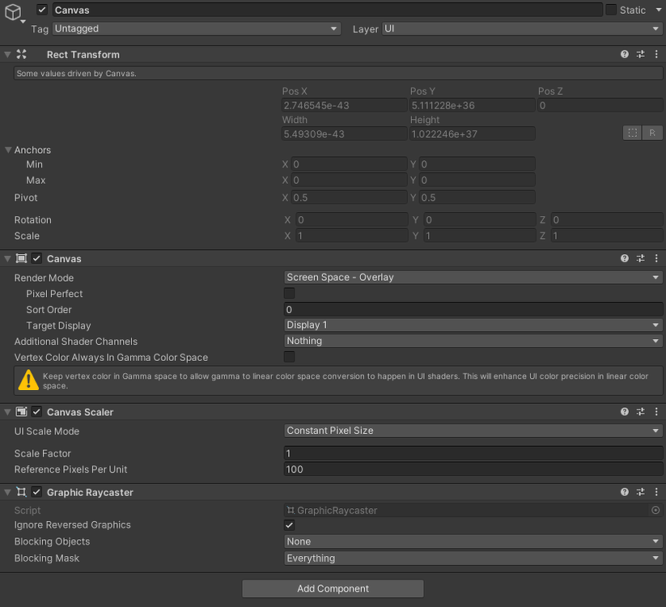This screenshot has height=607, width=666.
Task: Click the Add Component button
Action: click(x=332, y=588)
